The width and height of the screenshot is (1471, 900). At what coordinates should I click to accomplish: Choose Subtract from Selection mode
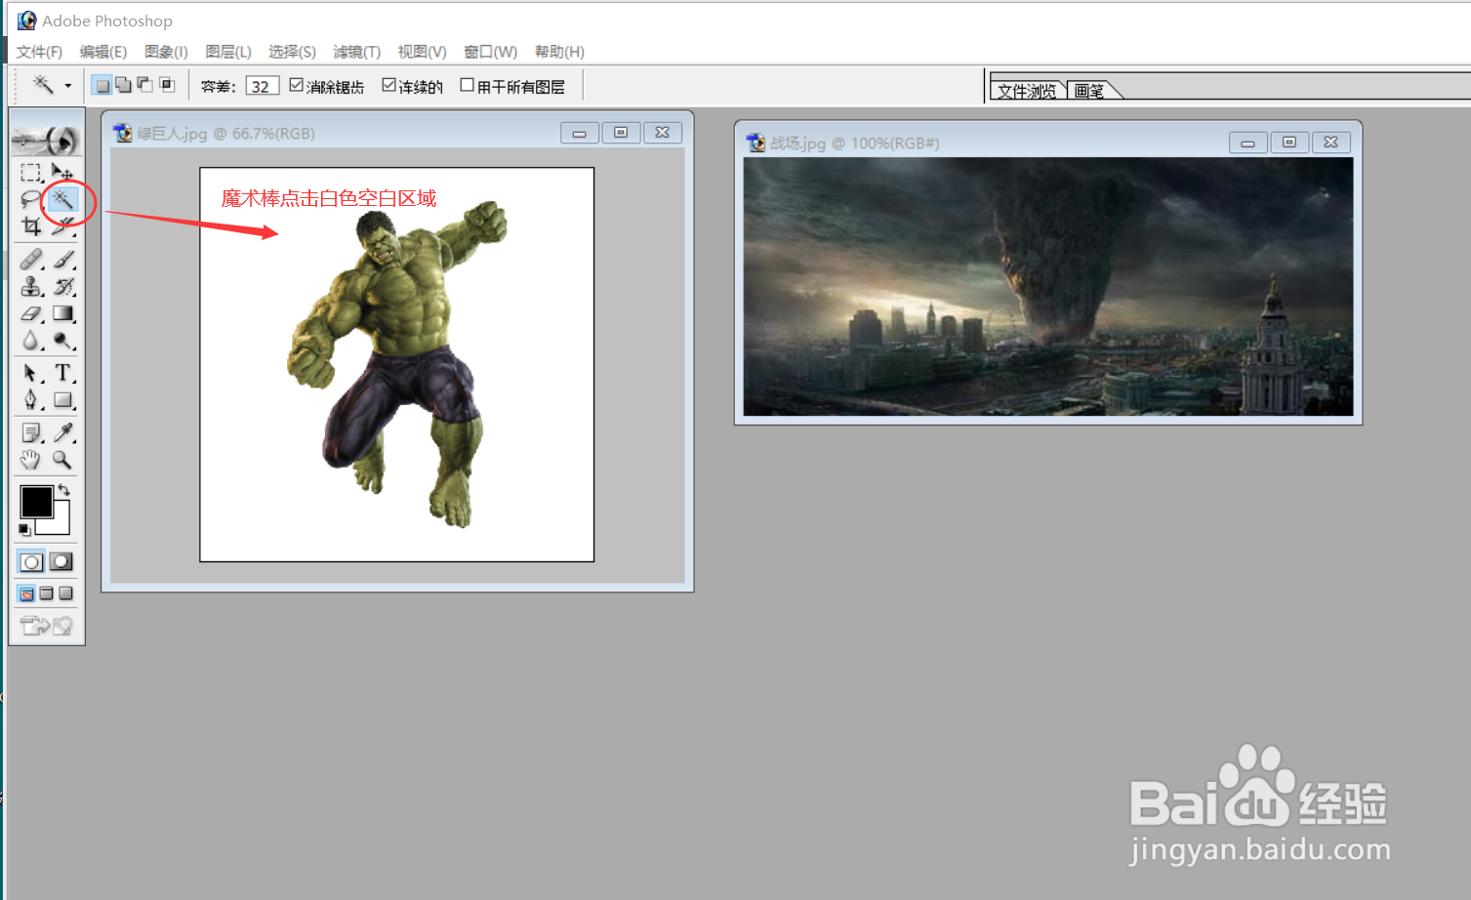pyautogui.click(x=145, y=85)
